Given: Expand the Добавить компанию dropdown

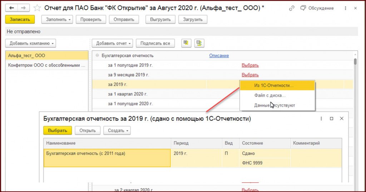Looking at the screenshot, I should [x=31, y=44].
